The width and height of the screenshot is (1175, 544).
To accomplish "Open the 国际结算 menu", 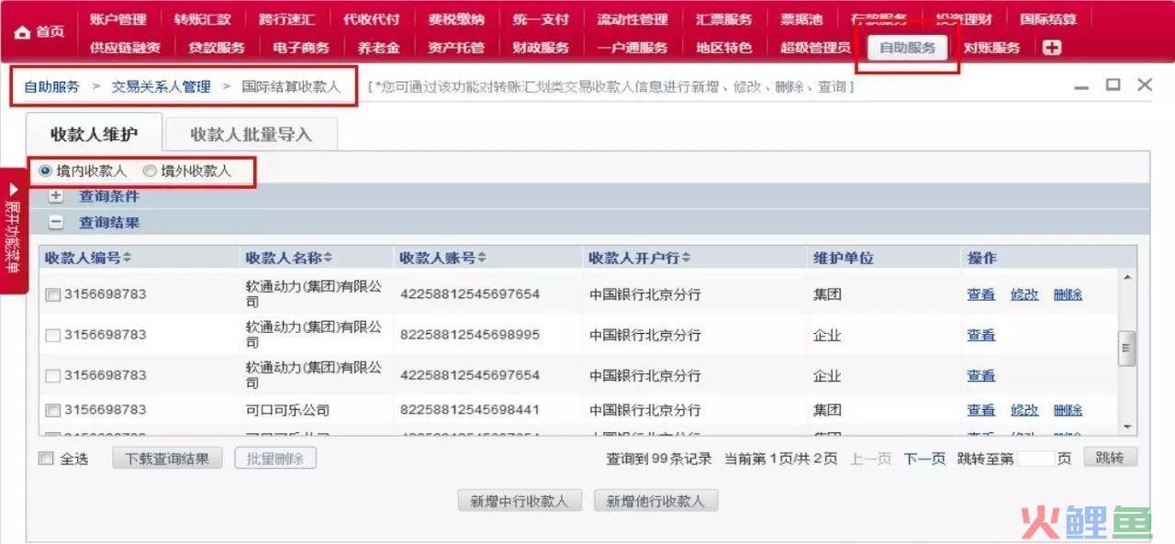I will pyautogui.click(x=1048, y=19).
